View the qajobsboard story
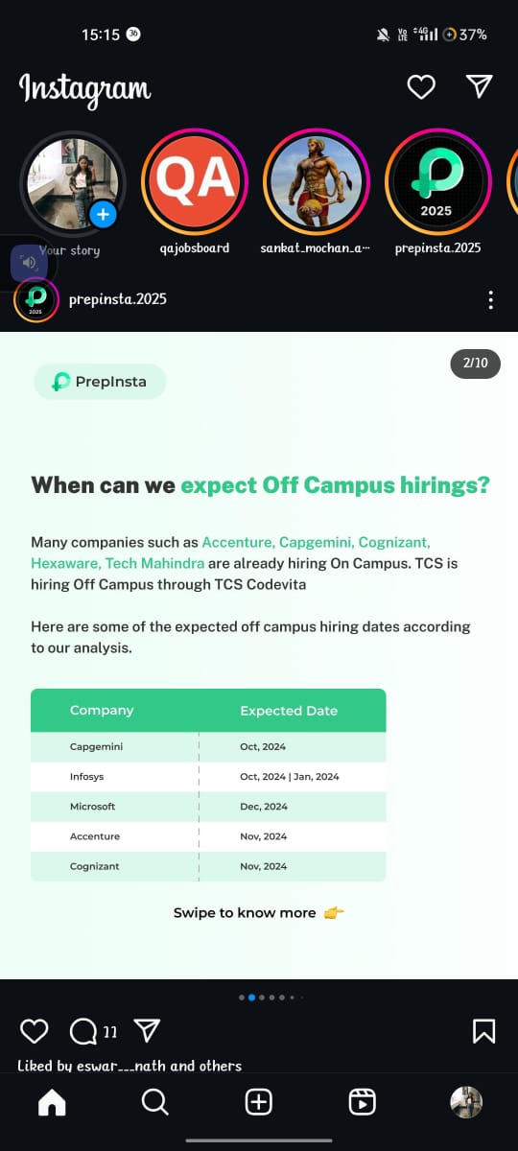518x1151 pixels. point(195,182)
